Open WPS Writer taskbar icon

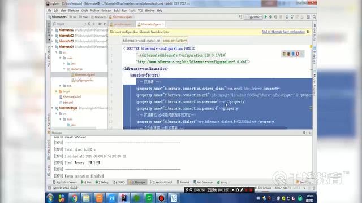coord(111,198)
